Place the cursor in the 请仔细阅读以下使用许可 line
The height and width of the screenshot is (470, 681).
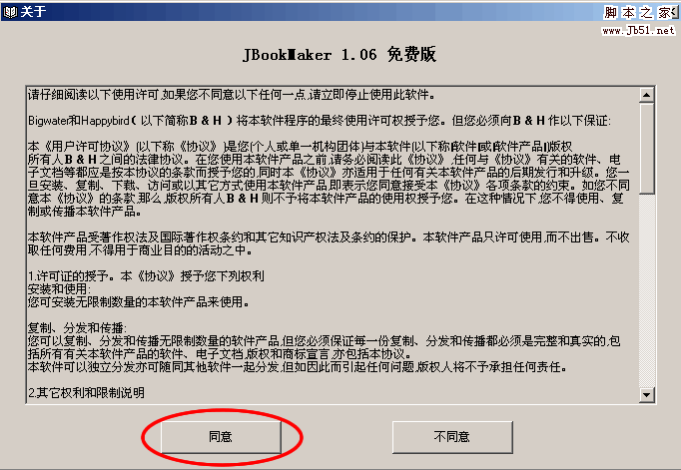[231, 94]
